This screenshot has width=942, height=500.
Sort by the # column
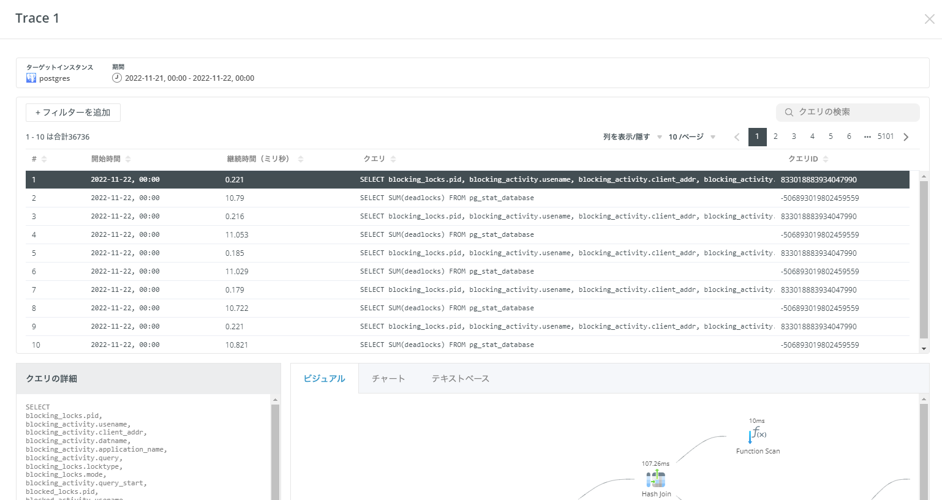tap(44, 159)
